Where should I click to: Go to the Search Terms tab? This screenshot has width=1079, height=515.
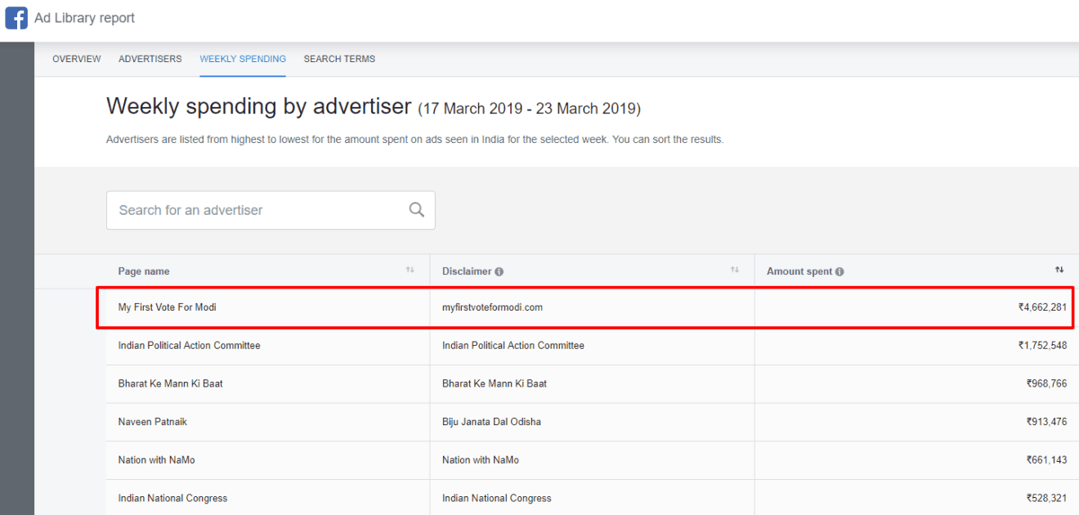tap(339, 59)
